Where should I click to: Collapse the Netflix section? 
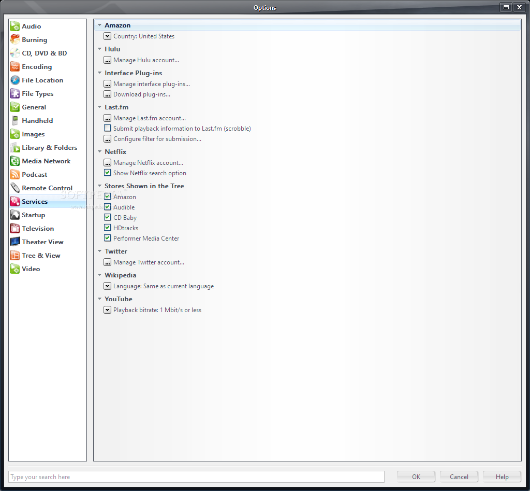tap(100, 152)
